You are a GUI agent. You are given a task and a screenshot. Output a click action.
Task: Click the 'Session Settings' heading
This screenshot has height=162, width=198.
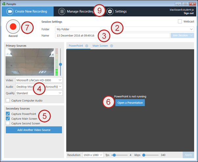[52, 22]
